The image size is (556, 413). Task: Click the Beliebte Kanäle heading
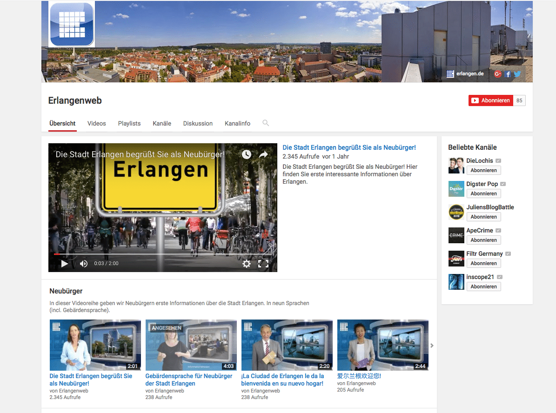click(x=472, y=147)
